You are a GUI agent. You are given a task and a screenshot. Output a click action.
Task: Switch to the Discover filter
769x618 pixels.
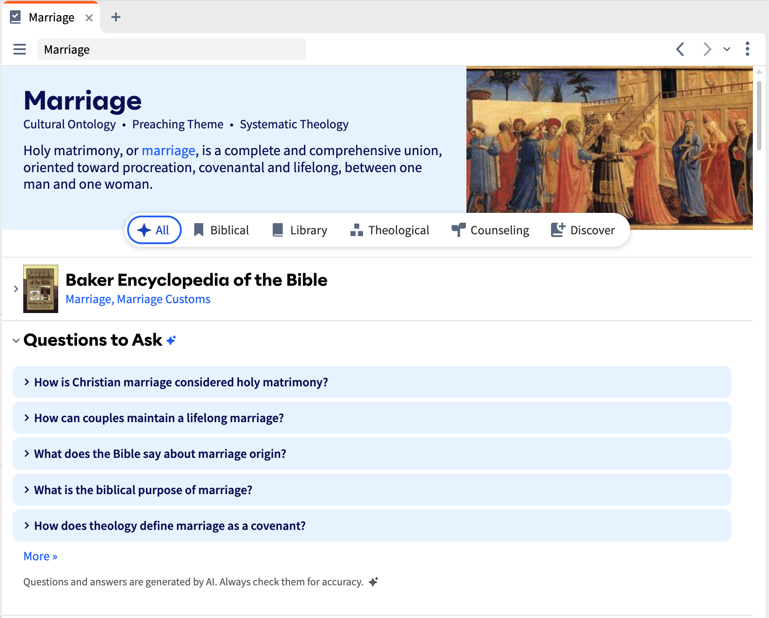(x=583, y=230)
